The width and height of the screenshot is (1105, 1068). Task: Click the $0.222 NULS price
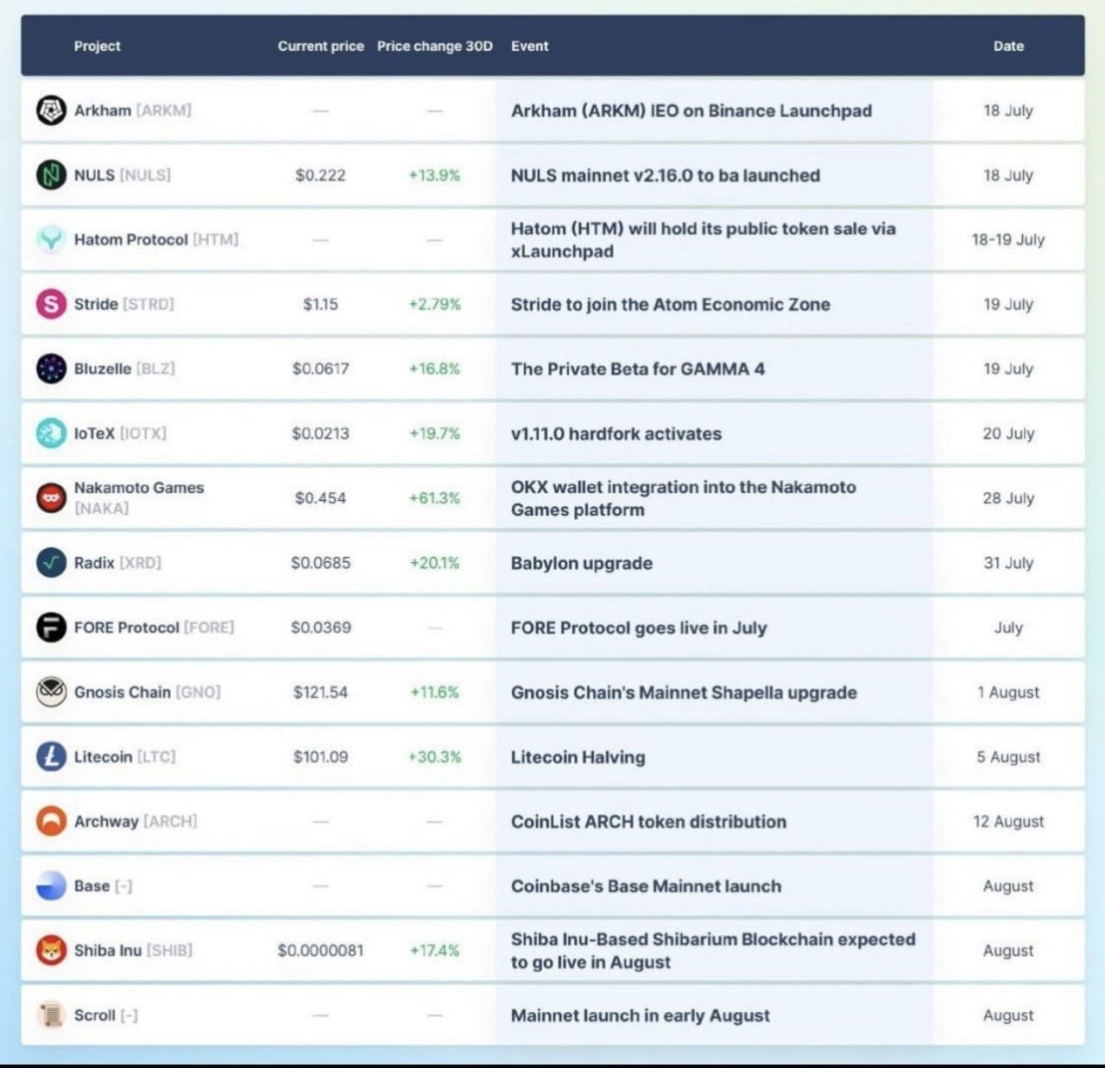(x=320, y=175)
